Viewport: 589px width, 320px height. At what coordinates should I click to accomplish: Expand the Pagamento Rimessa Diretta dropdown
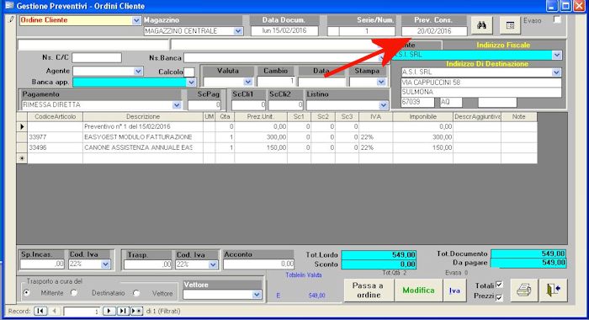coord(177,105)
